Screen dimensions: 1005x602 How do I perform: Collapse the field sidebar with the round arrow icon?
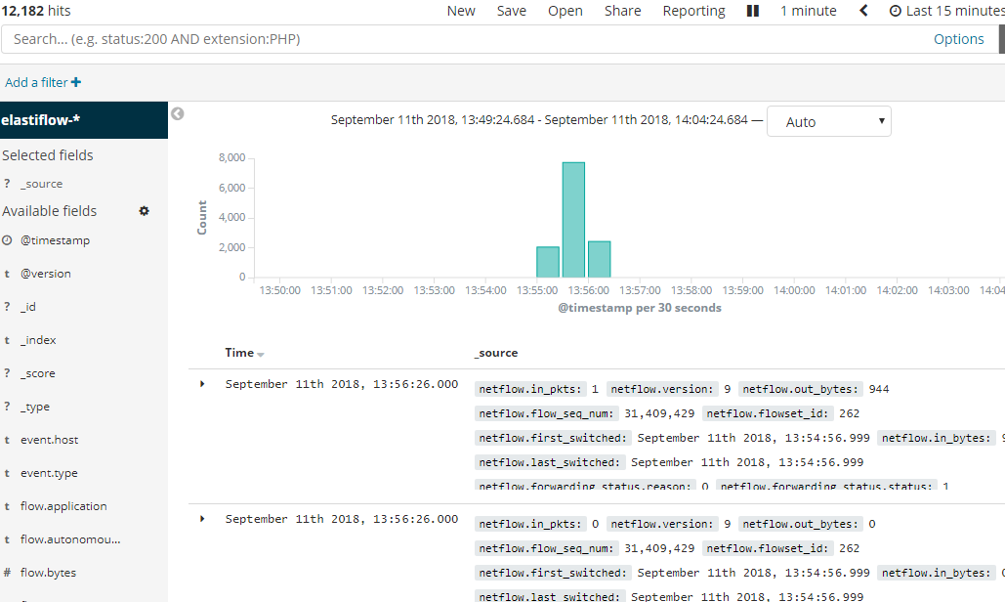(x=178, y=113)
